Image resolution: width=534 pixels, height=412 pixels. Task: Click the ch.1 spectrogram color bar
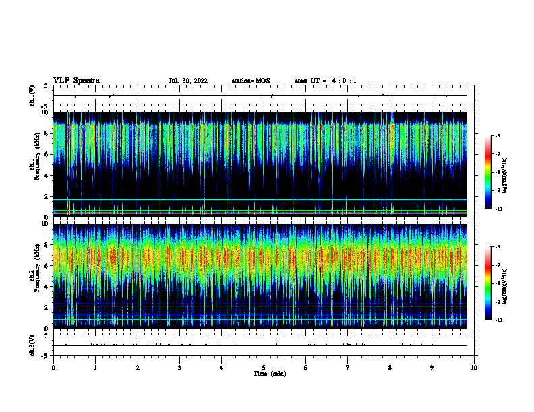click(488, 172)
